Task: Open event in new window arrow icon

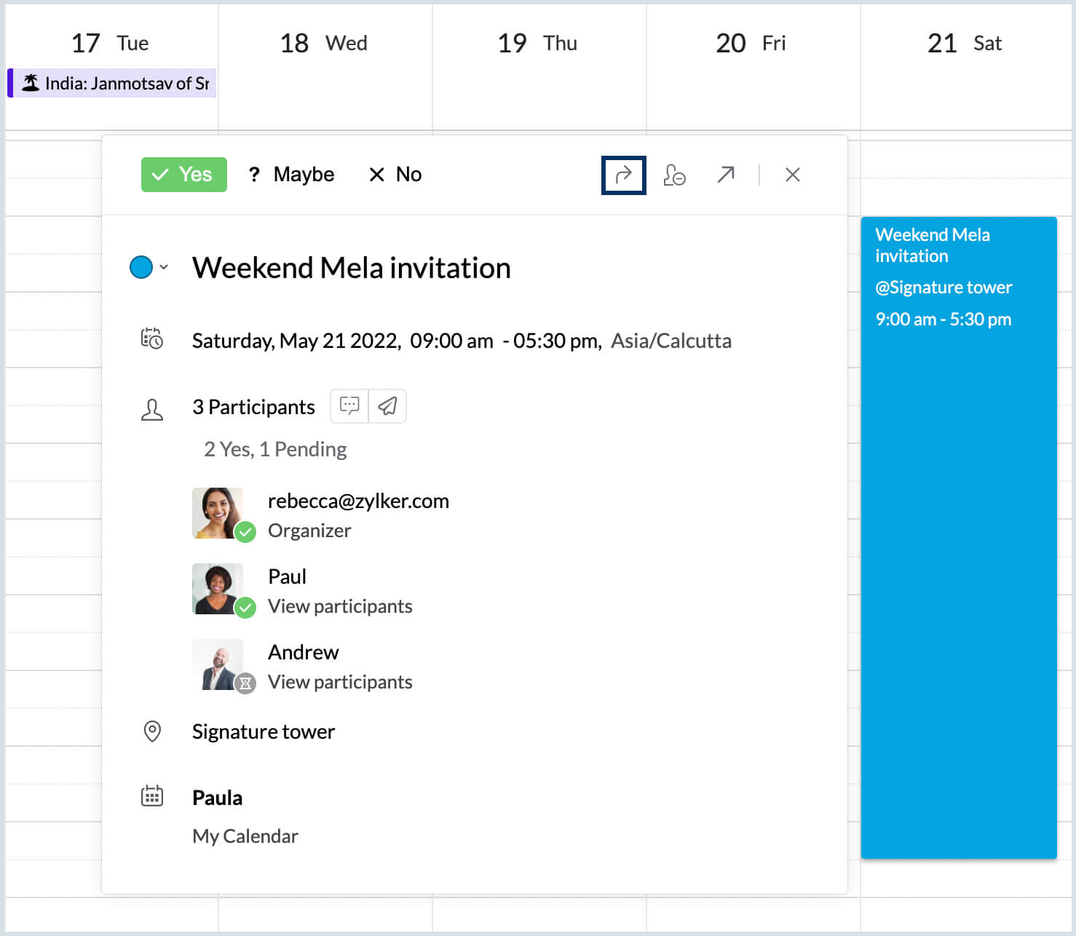Action: (725, 175)
